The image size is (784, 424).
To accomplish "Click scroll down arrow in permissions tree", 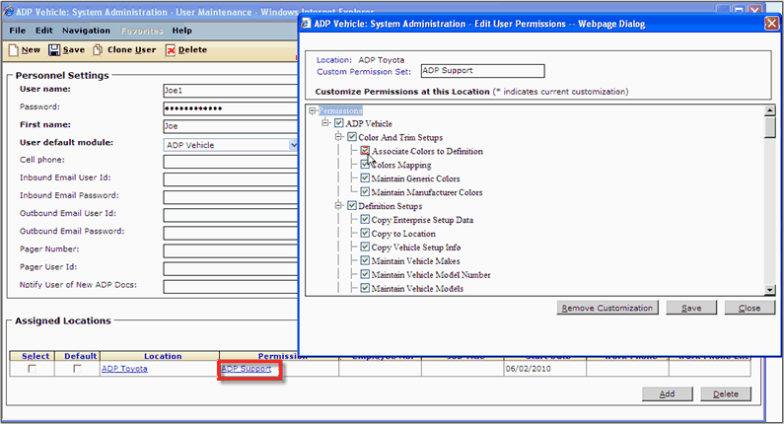I will [x=770, y=290].
